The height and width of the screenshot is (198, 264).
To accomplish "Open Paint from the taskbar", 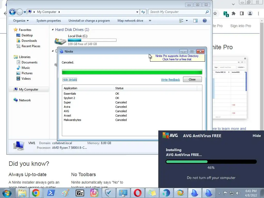I will (x=65, y=193).
